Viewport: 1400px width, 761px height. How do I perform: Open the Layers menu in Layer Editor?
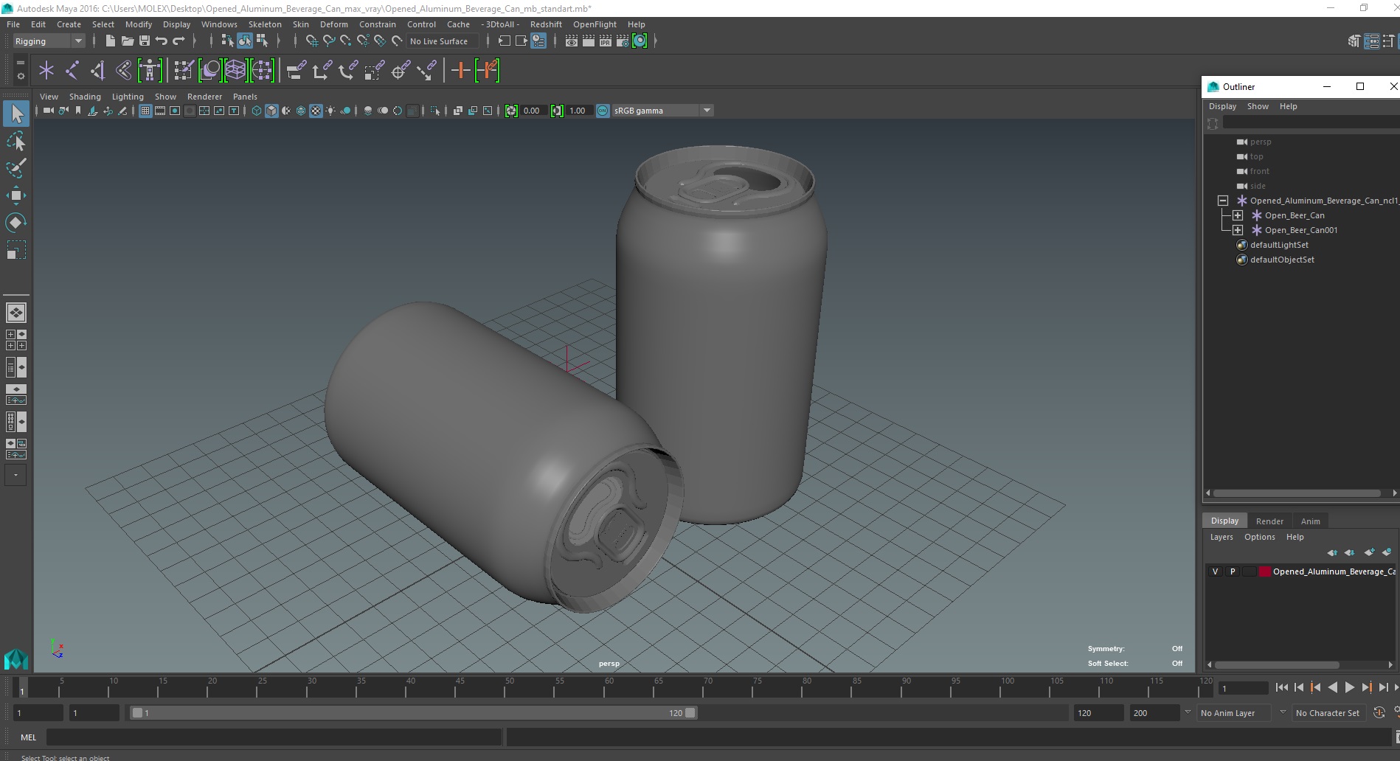1221,537
